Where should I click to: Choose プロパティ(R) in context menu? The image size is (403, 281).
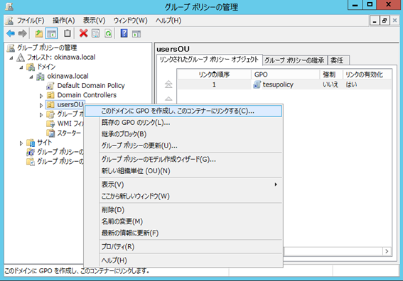pyautogui.click(x=183, y=247)
